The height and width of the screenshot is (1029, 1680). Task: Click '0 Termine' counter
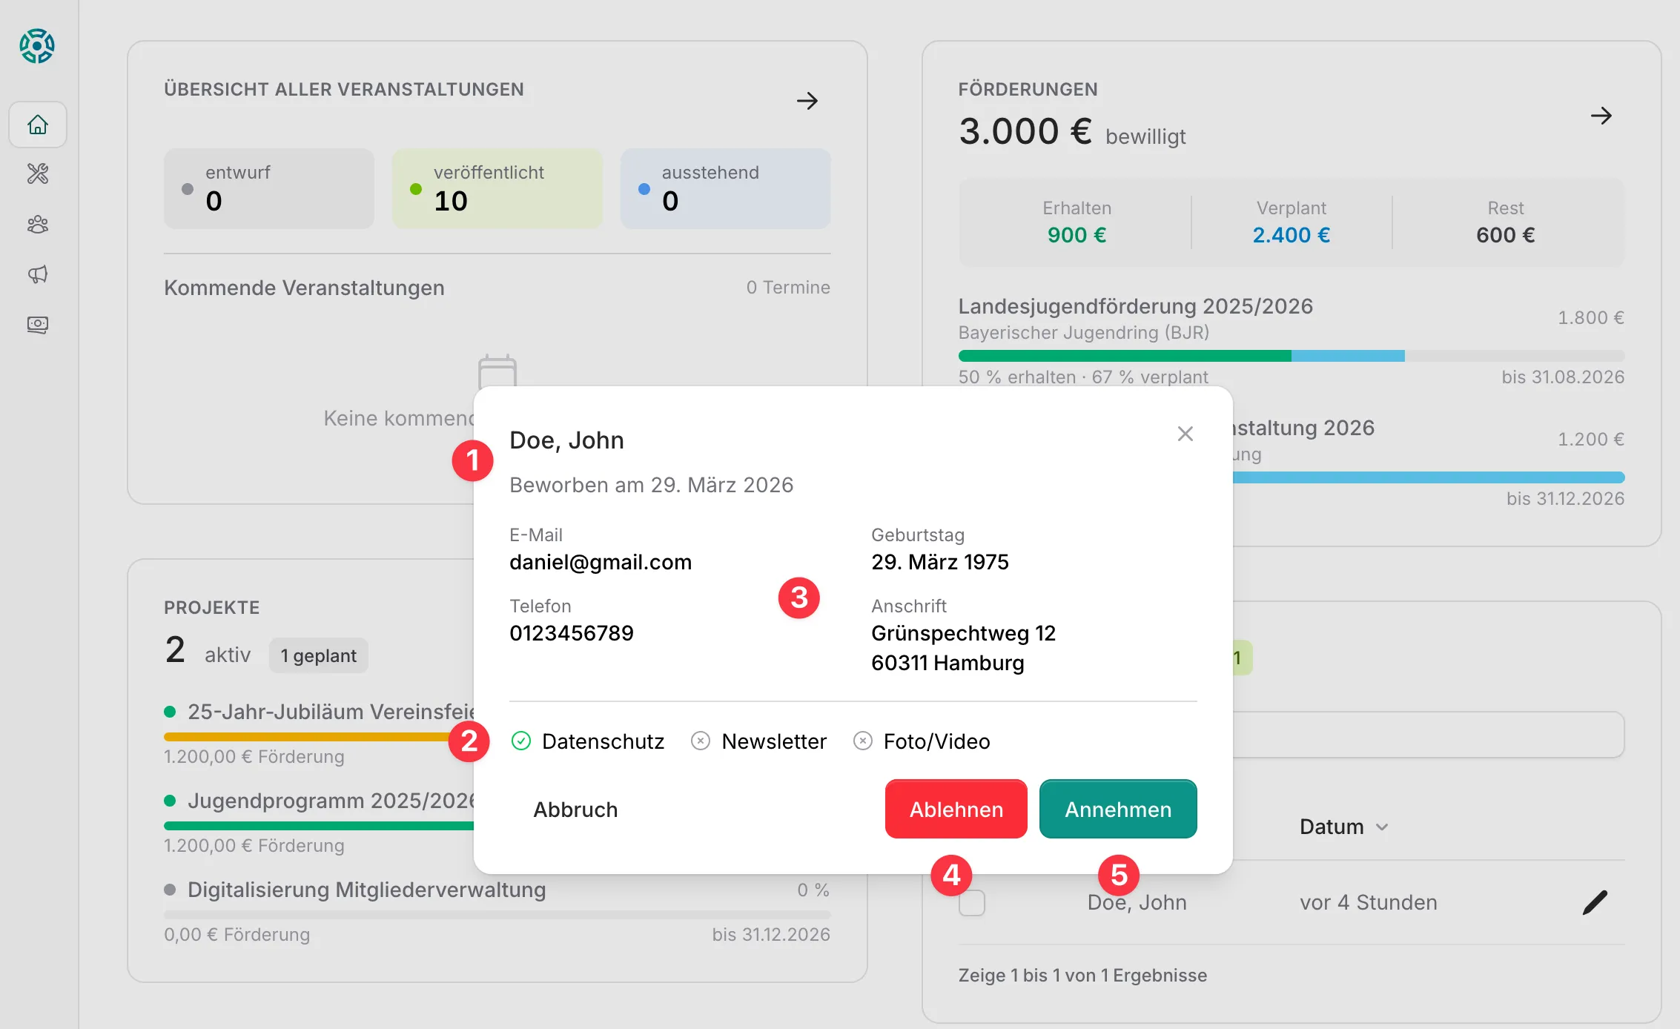(x=788, y=287)
